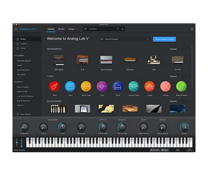208x176 pixels.
Task: Open the Store bag icon
Action: (18, 48)
